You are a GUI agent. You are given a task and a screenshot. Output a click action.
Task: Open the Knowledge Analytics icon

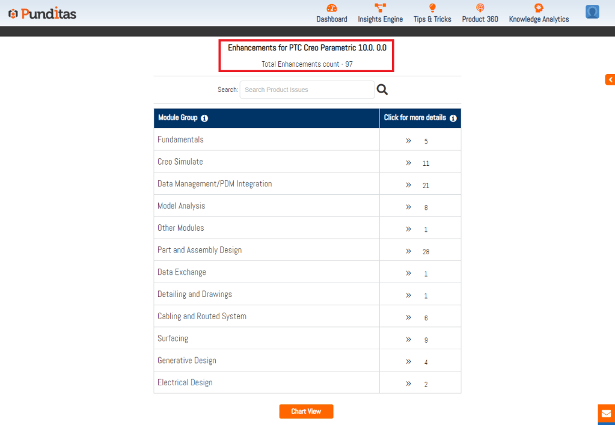[x=539, y=8]
